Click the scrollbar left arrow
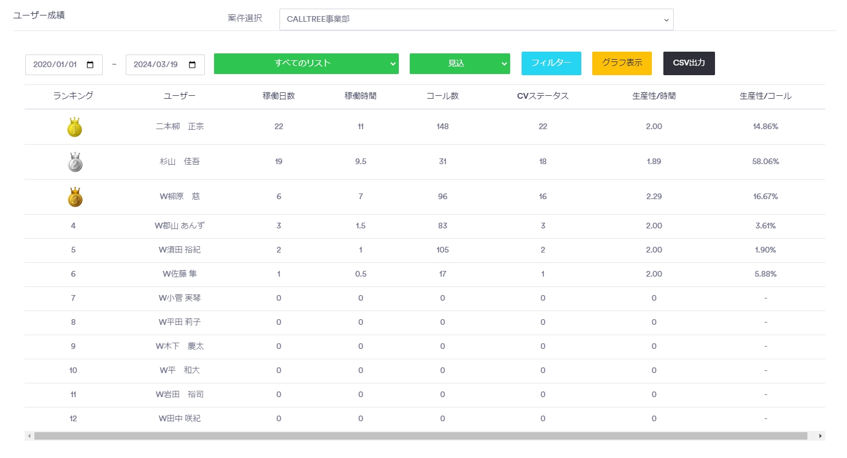Image resolution: width=847 pixels, height=458 pixels. [29, 436]
